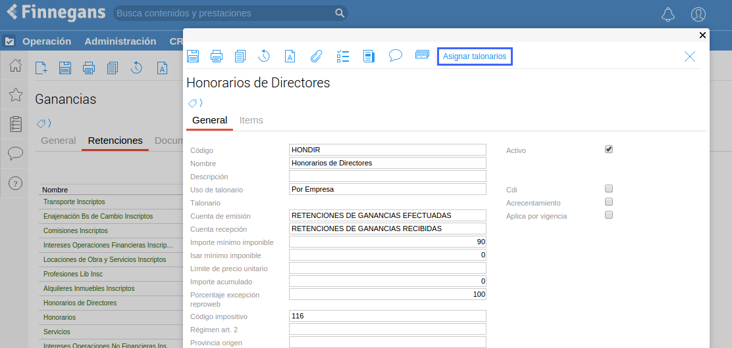Open the Administración menu

120,41
